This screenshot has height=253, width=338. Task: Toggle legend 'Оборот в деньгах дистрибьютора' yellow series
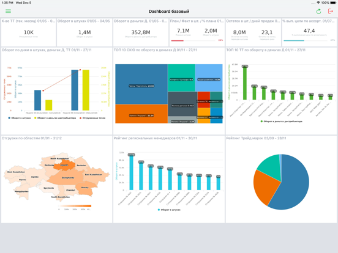click(x=55, y=118)
